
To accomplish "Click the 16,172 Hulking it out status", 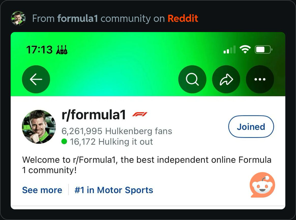I will pyautogui.click(x=107, y=142).
